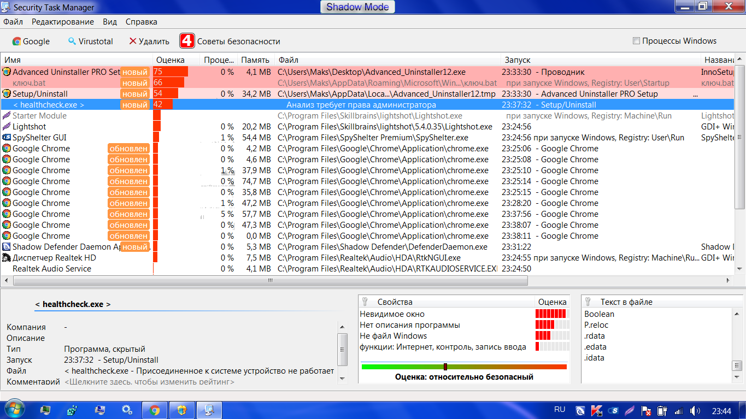The image size is (746, 419).
Task: Switch to Chrome on the taskbar
Action: pyautogui.click(x=155, y=410)
